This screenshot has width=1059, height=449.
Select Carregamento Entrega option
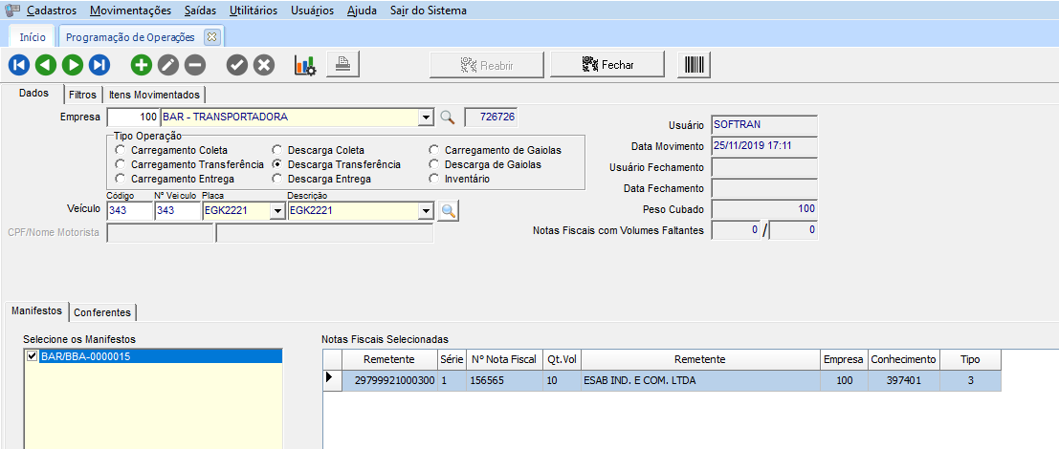click(121, 179)
